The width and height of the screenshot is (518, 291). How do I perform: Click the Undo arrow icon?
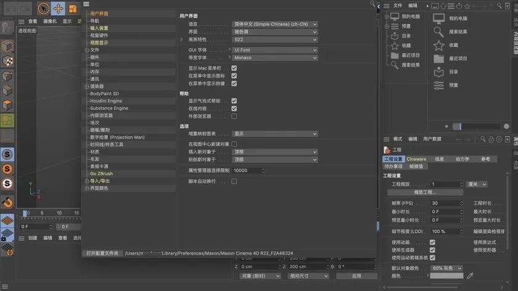tap(11, 8)
